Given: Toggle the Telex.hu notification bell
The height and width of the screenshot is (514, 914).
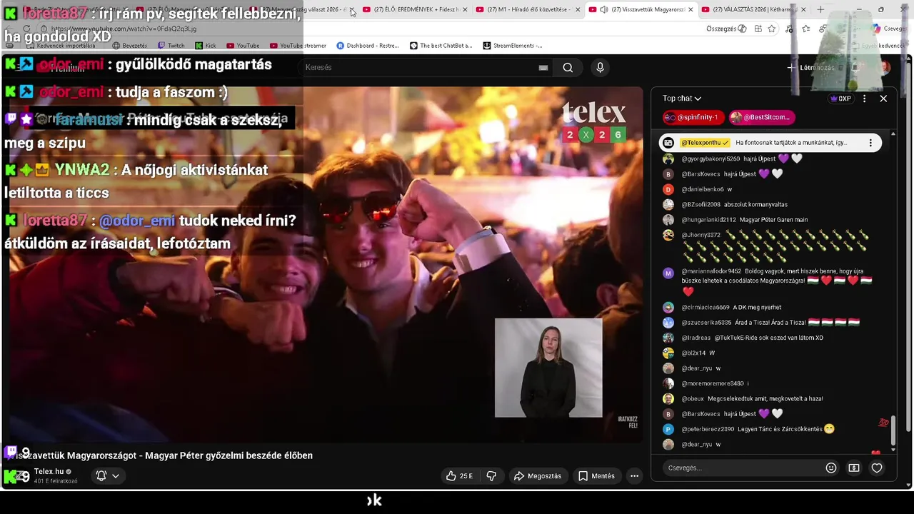Looking at the screenshot, I should (x=108, y=475).
